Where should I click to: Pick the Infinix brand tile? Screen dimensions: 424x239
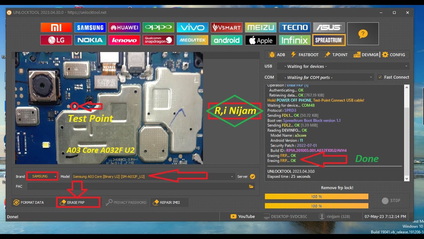coord(295,40)
